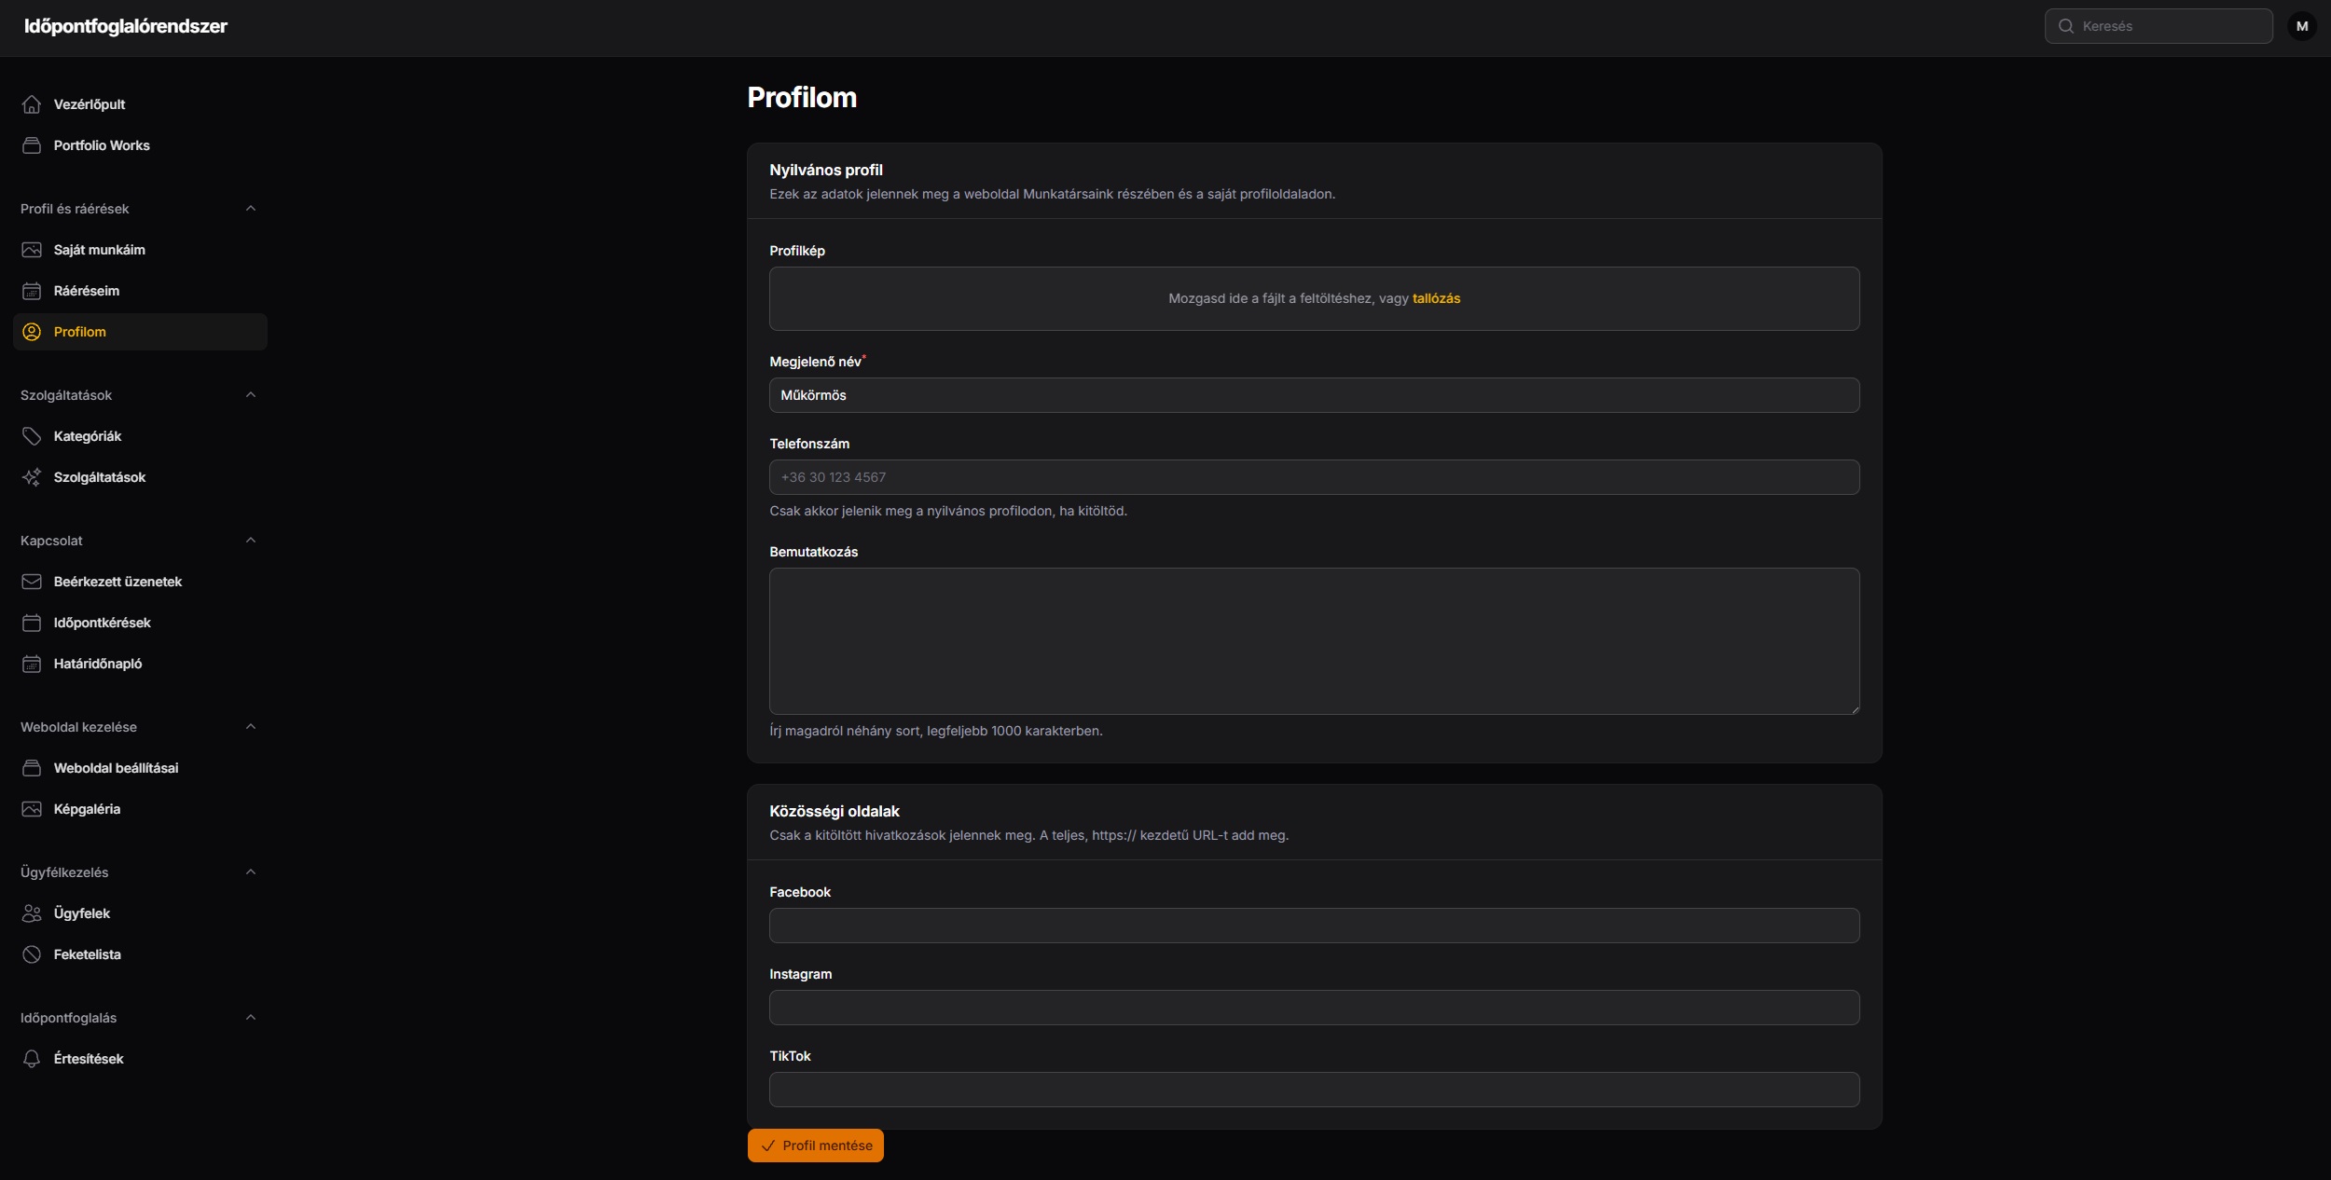Click the Kategóriák tag icon

32,436
